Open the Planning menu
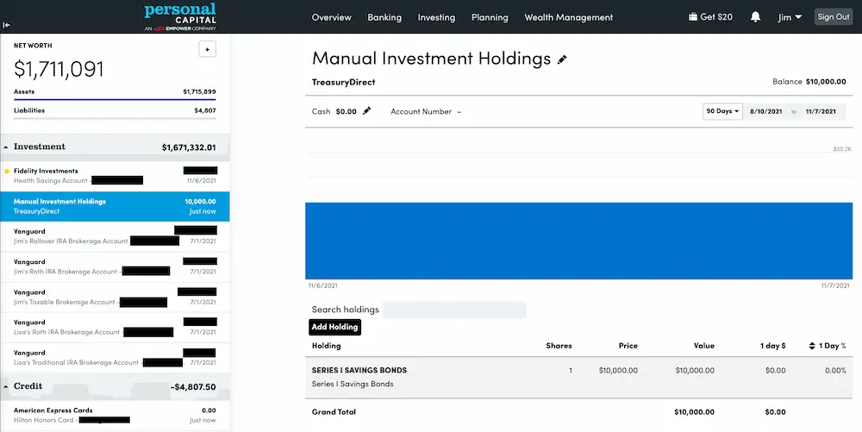862x432 pixels. pos(490,17)
